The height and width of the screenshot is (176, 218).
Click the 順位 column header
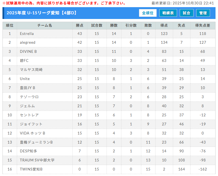coord(10,26)
